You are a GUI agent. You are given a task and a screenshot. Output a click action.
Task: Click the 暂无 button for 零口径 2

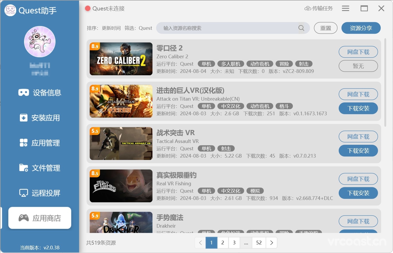pyautogui.click(x=358, y=66)
